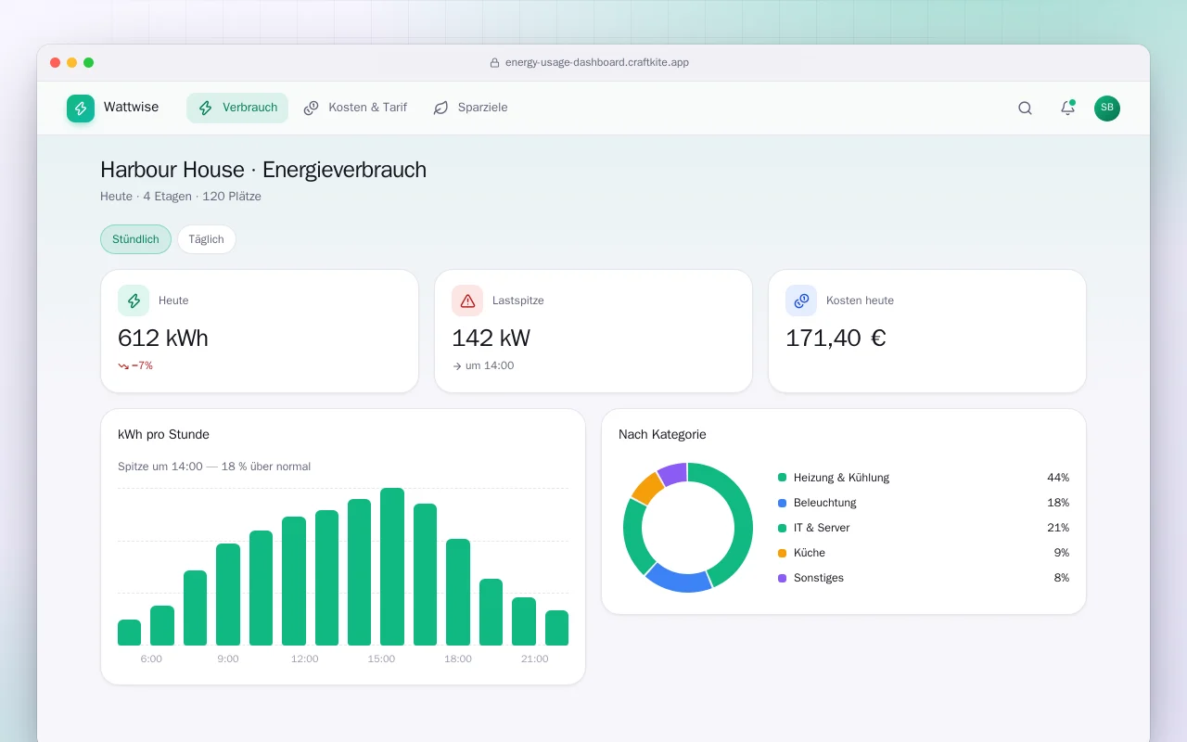Click the 142 kW value
The image size is (1187, 742).
(x=491, y=339)
